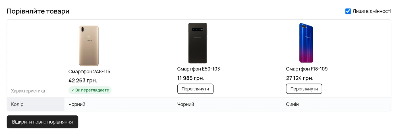Click Переглянути under Смартфон F18-109
The height and width of the screenshot is (135, 398).
tap(304, 89)
